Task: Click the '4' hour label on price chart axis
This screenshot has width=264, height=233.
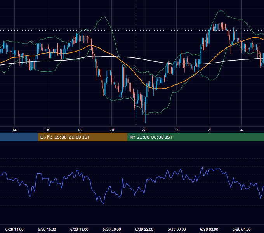Action: click(x=241, y=130)
